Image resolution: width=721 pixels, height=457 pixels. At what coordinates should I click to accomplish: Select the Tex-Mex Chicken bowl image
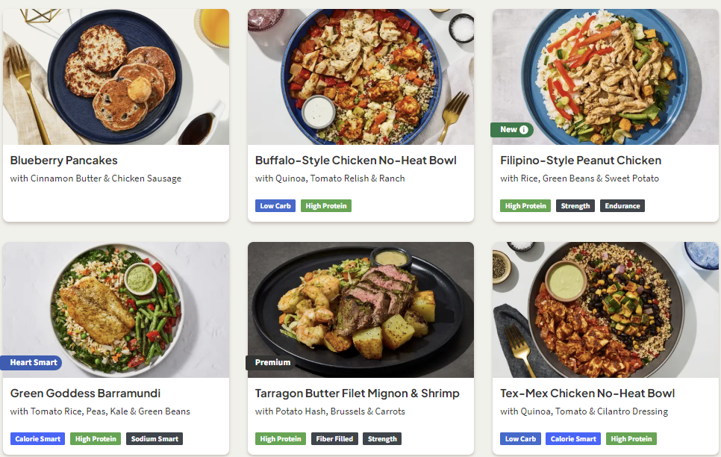[x=605, y=310]
